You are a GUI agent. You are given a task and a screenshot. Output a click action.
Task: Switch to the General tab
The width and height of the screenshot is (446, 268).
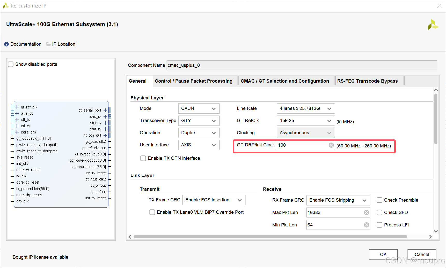tap(137, 81)
